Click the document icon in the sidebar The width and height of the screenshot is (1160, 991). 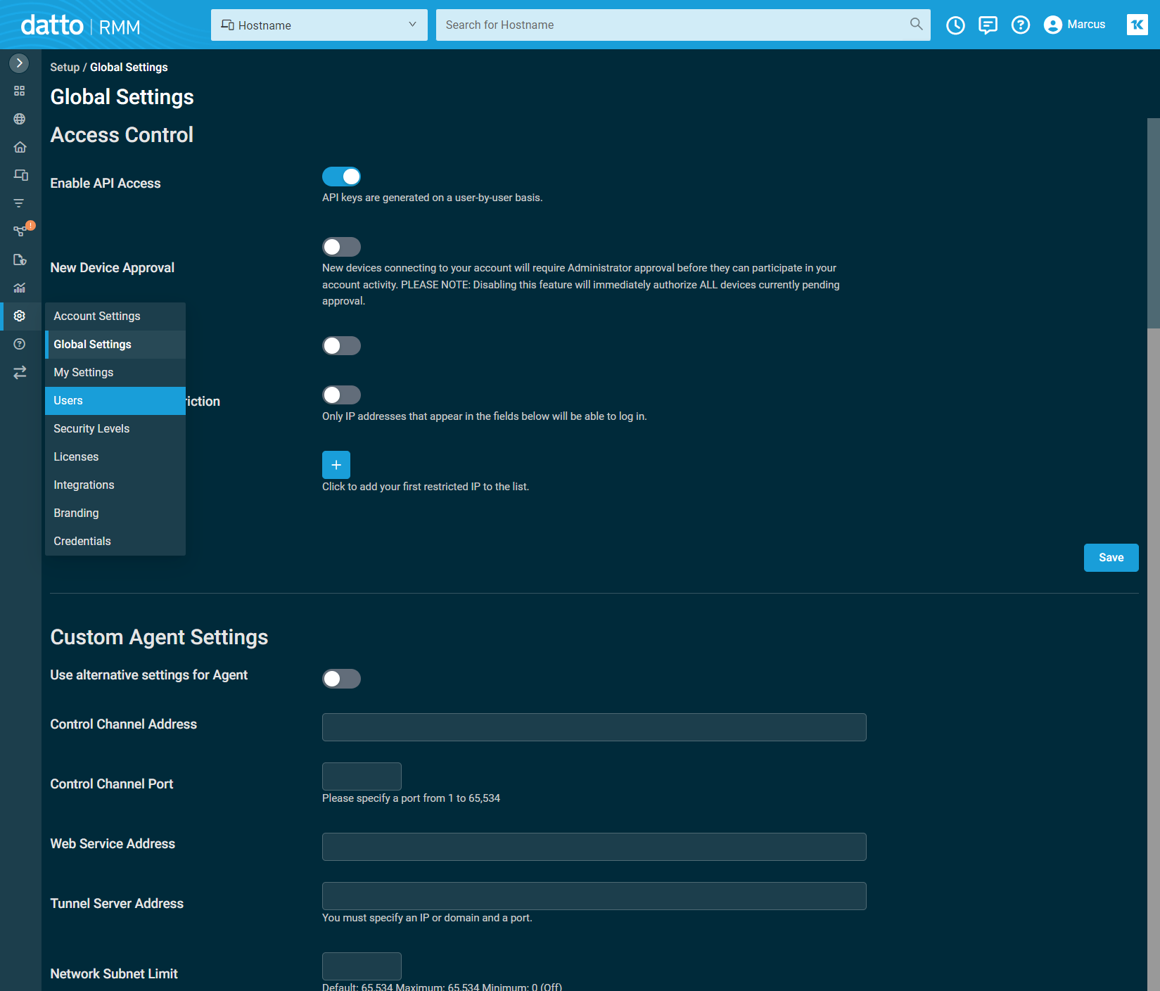tap(20, 260)
